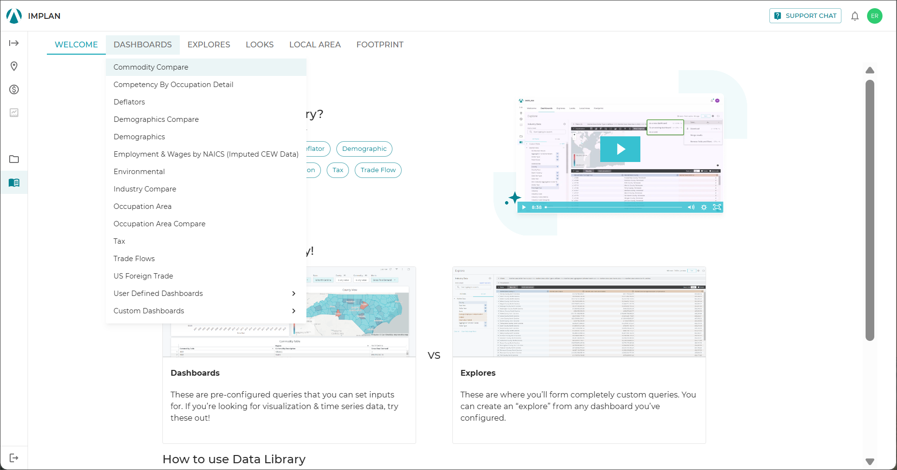Expand User Defined Dashboards submenu chevron
Viewport: 897px width, 470px height.
[294, 294]
